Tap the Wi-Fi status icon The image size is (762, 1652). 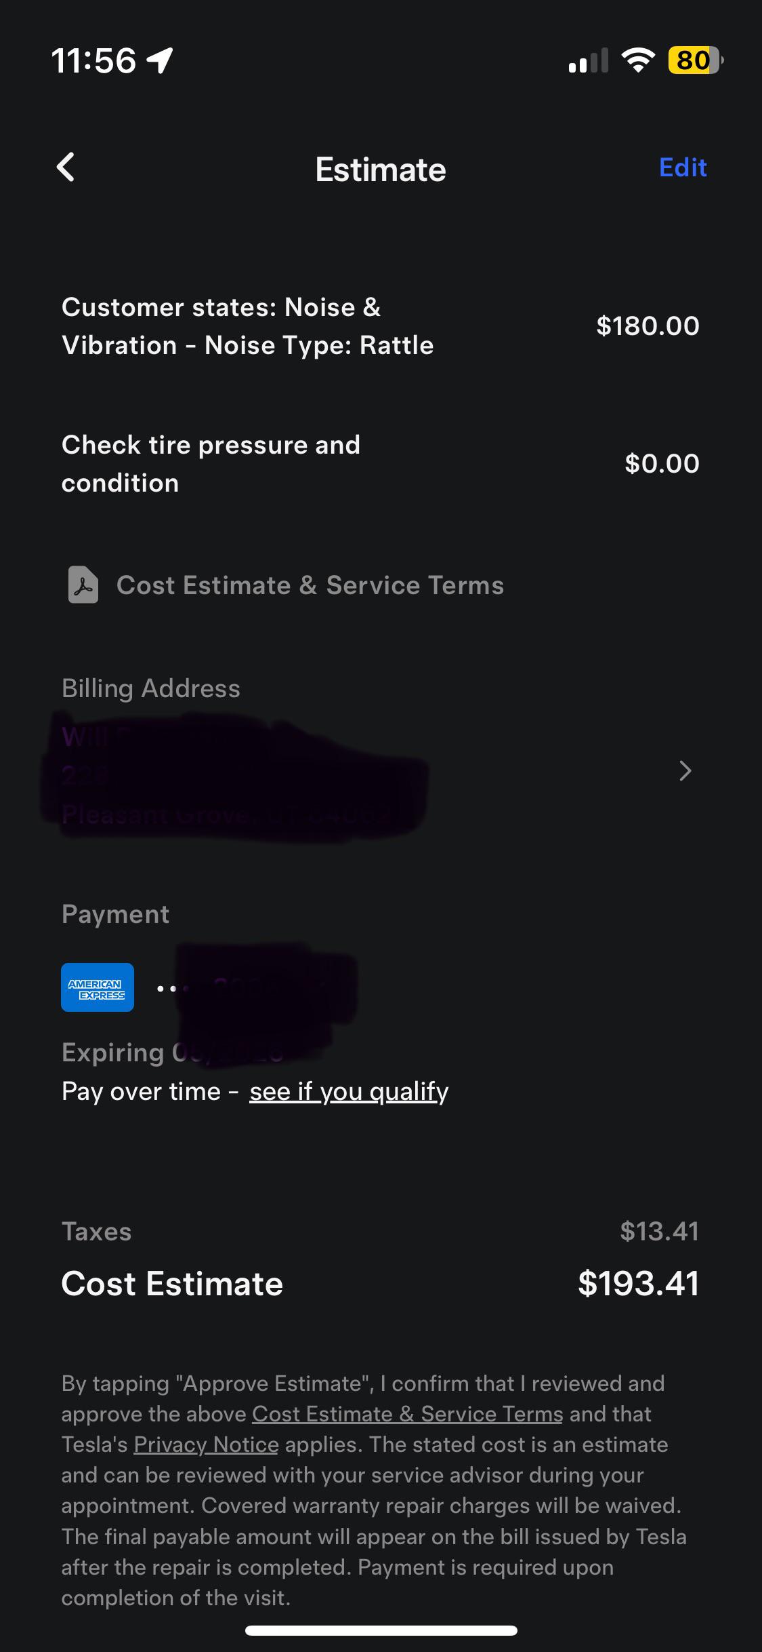(637, 60)
